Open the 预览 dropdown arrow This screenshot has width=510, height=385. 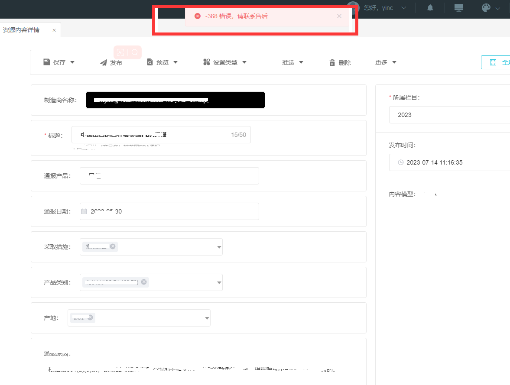click(175, 62)
